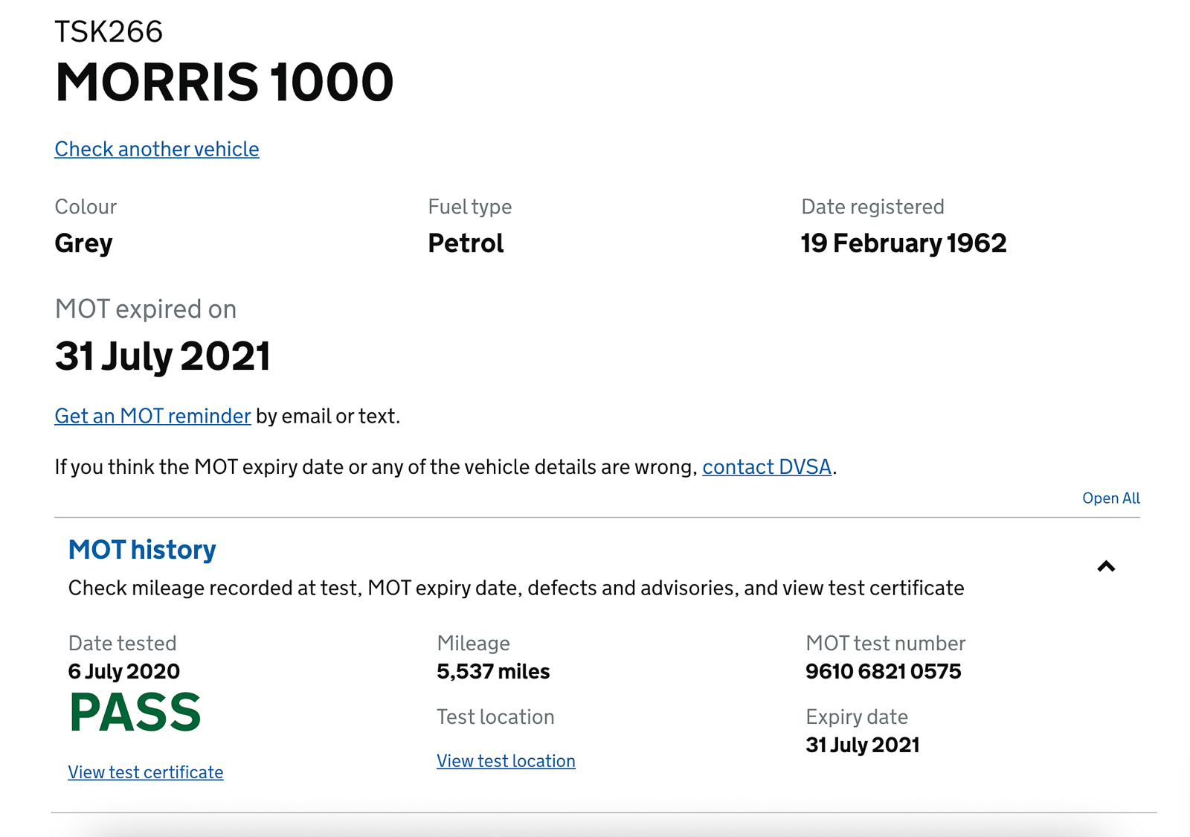Select the MOT history section heading

point(142,550)
